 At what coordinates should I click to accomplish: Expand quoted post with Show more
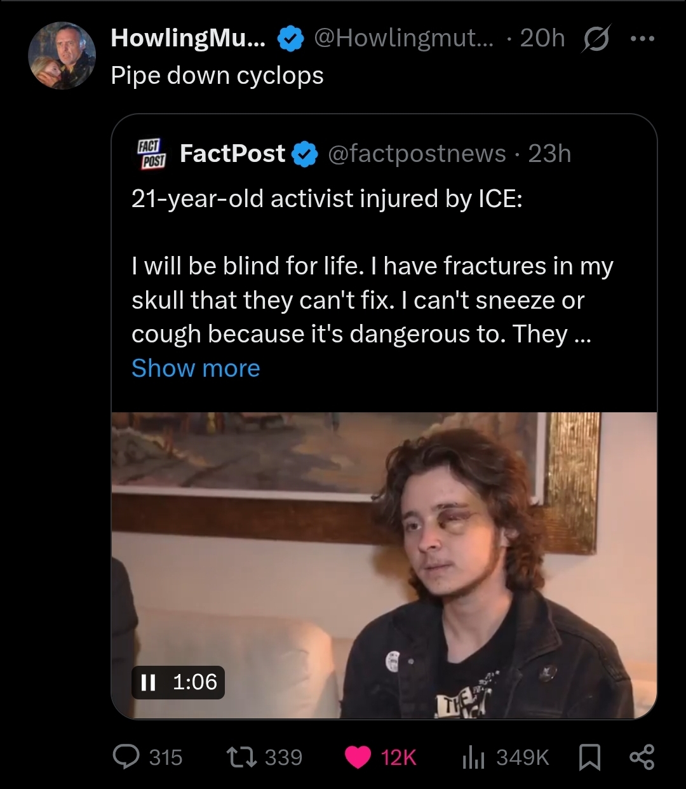point(196,368)
